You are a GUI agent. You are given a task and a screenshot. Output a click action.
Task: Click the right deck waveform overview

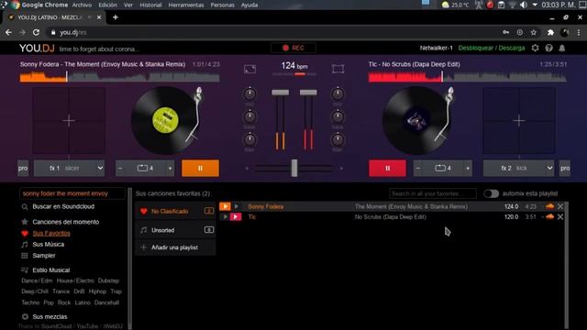pos(467,76)
